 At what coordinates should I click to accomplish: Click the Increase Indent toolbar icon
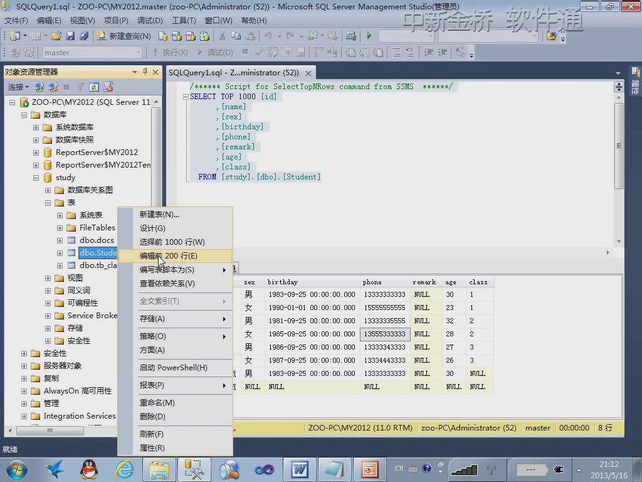pyautogui.click(x=442, y=53)
